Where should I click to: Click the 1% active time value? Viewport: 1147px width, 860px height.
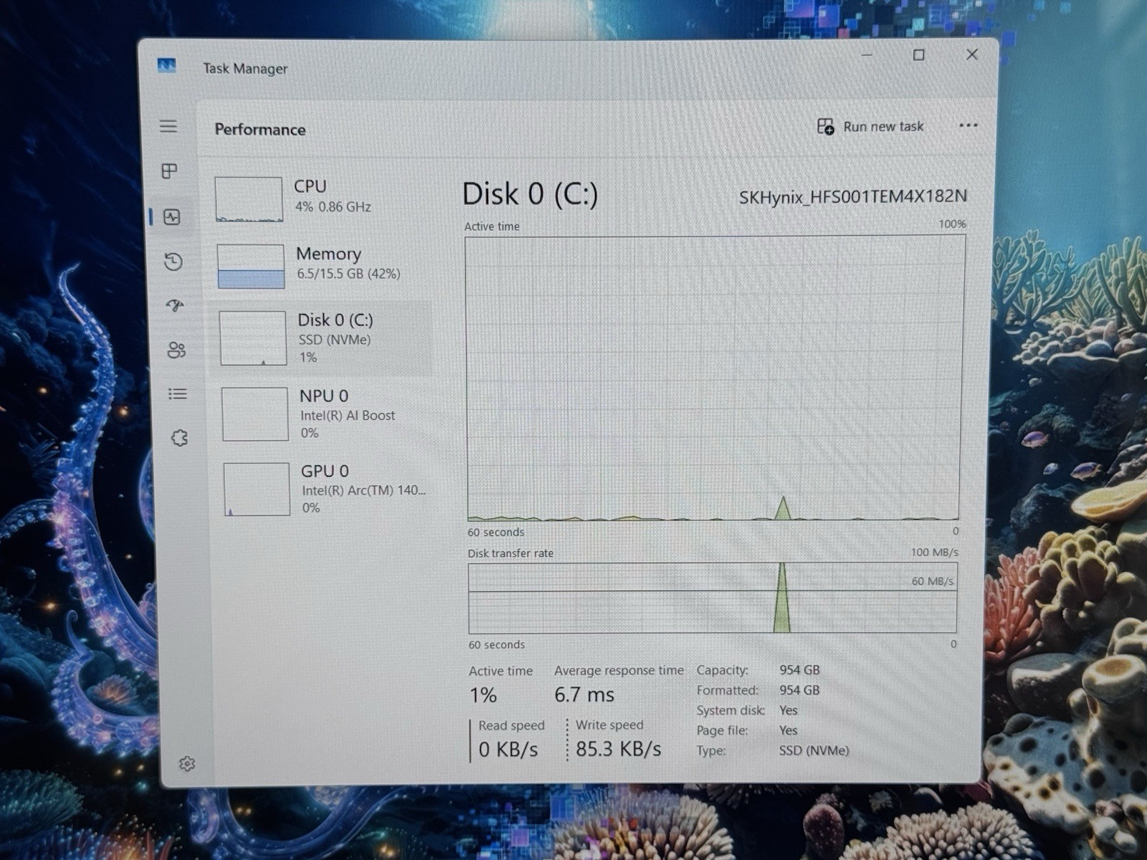[483, 695]
